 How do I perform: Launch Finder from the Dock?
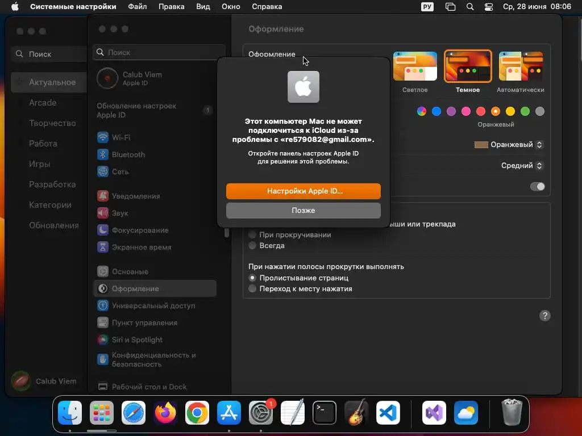coord(70,413)
